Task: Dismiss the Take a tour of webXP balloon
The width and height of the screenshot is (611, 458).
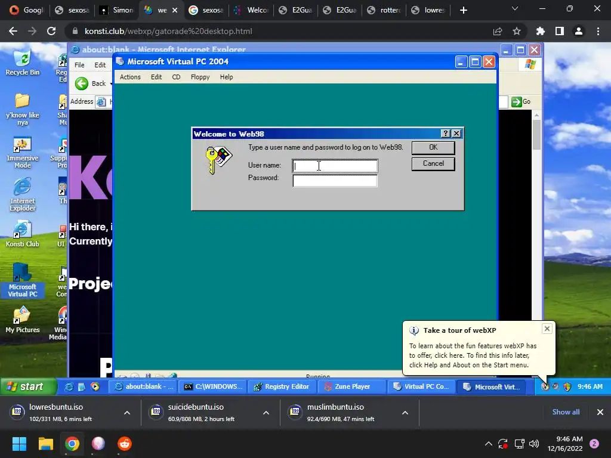Action: click(x=547, y=329)
